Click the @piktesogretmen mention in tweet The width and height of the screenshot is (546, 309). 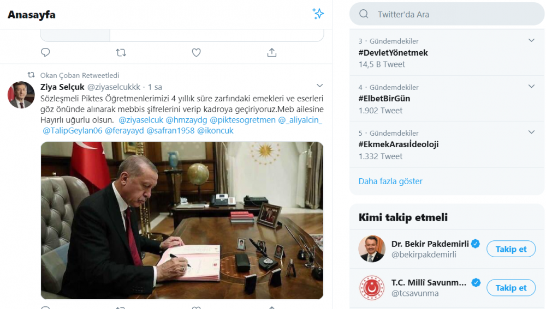pyautogui.click(x=242, y=120)
